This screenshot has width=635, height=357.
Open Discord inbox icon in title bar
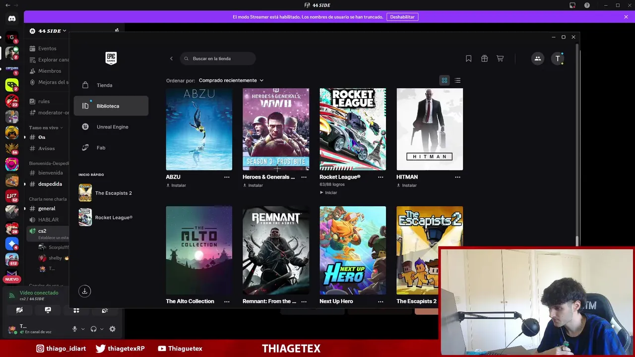tap(572, 5)
